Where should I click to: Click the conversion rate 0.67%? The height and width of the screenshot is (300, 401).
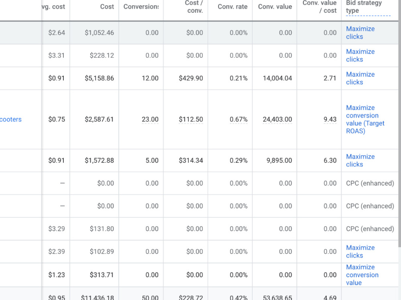click(x=239, y=119)
